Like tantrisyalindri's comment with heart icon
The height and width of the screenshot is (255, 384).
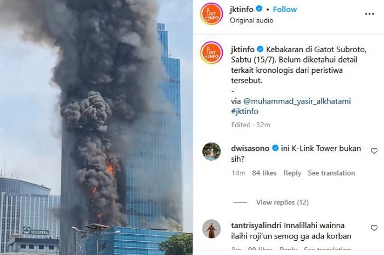pyautogui.click(x=374, y=228)
